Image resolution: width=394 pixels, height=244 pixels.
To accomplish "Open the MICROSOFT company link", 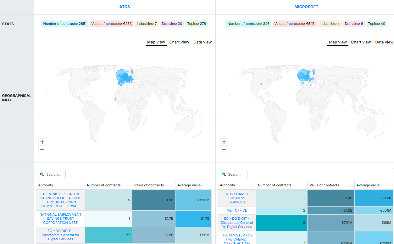I will point(306,7).
